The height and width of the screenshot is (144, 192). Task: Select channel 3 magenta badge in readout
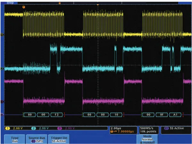point(60,128)
